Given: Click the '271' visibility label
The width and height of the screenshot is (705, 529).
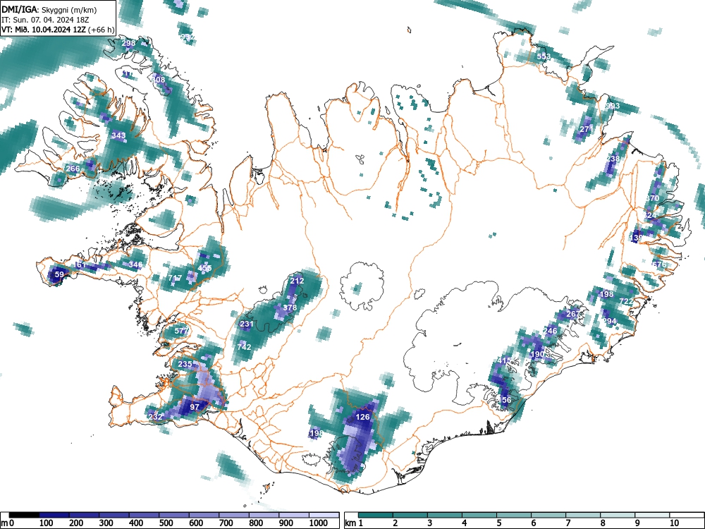Looking at the screenshot, I should (587, 129).
